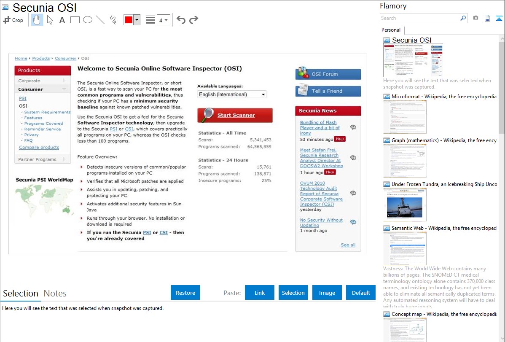Select the freehand scribble tool

tap(113, 20)
